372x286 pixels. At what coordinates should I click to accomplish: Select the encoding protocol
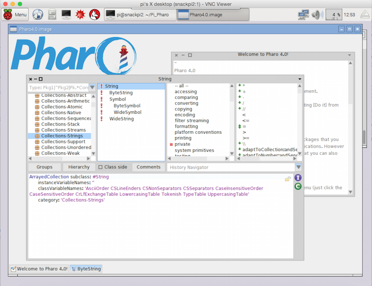(185, 115)
